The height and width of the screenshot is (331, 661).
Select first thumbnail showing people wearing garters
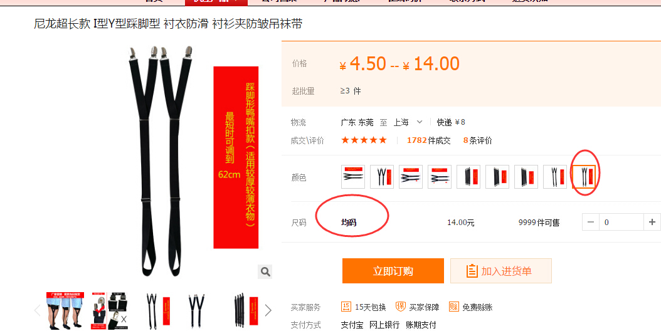tap(65, 311)
